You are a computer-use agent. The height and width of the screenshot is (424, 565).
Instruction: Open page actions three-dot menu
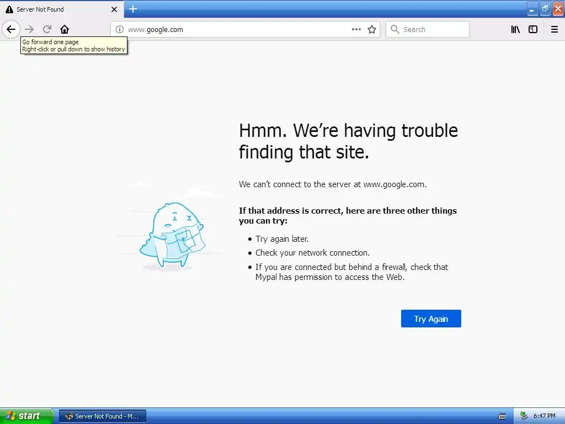point(356,30)
